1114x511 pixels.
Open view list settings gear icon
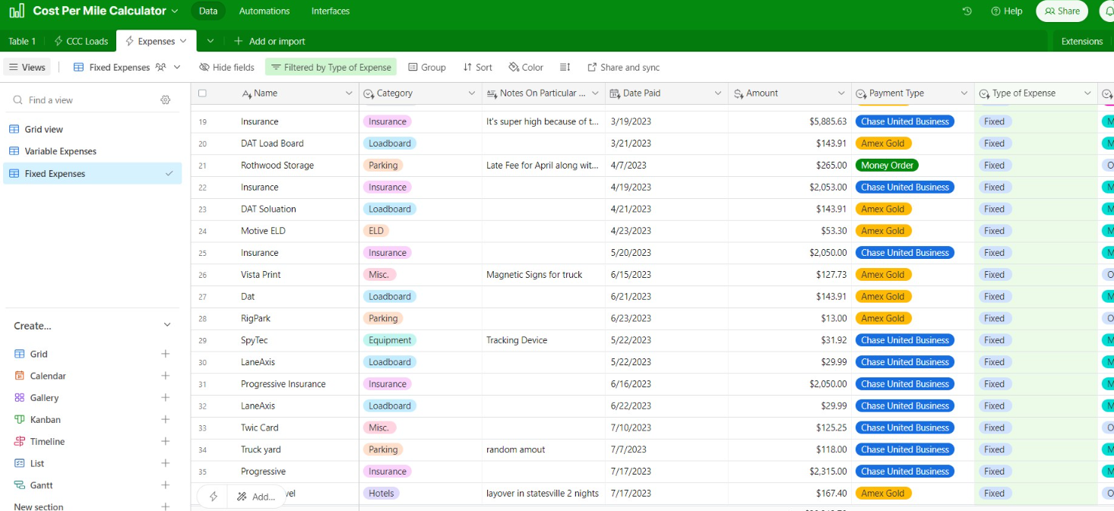point(166,100)
